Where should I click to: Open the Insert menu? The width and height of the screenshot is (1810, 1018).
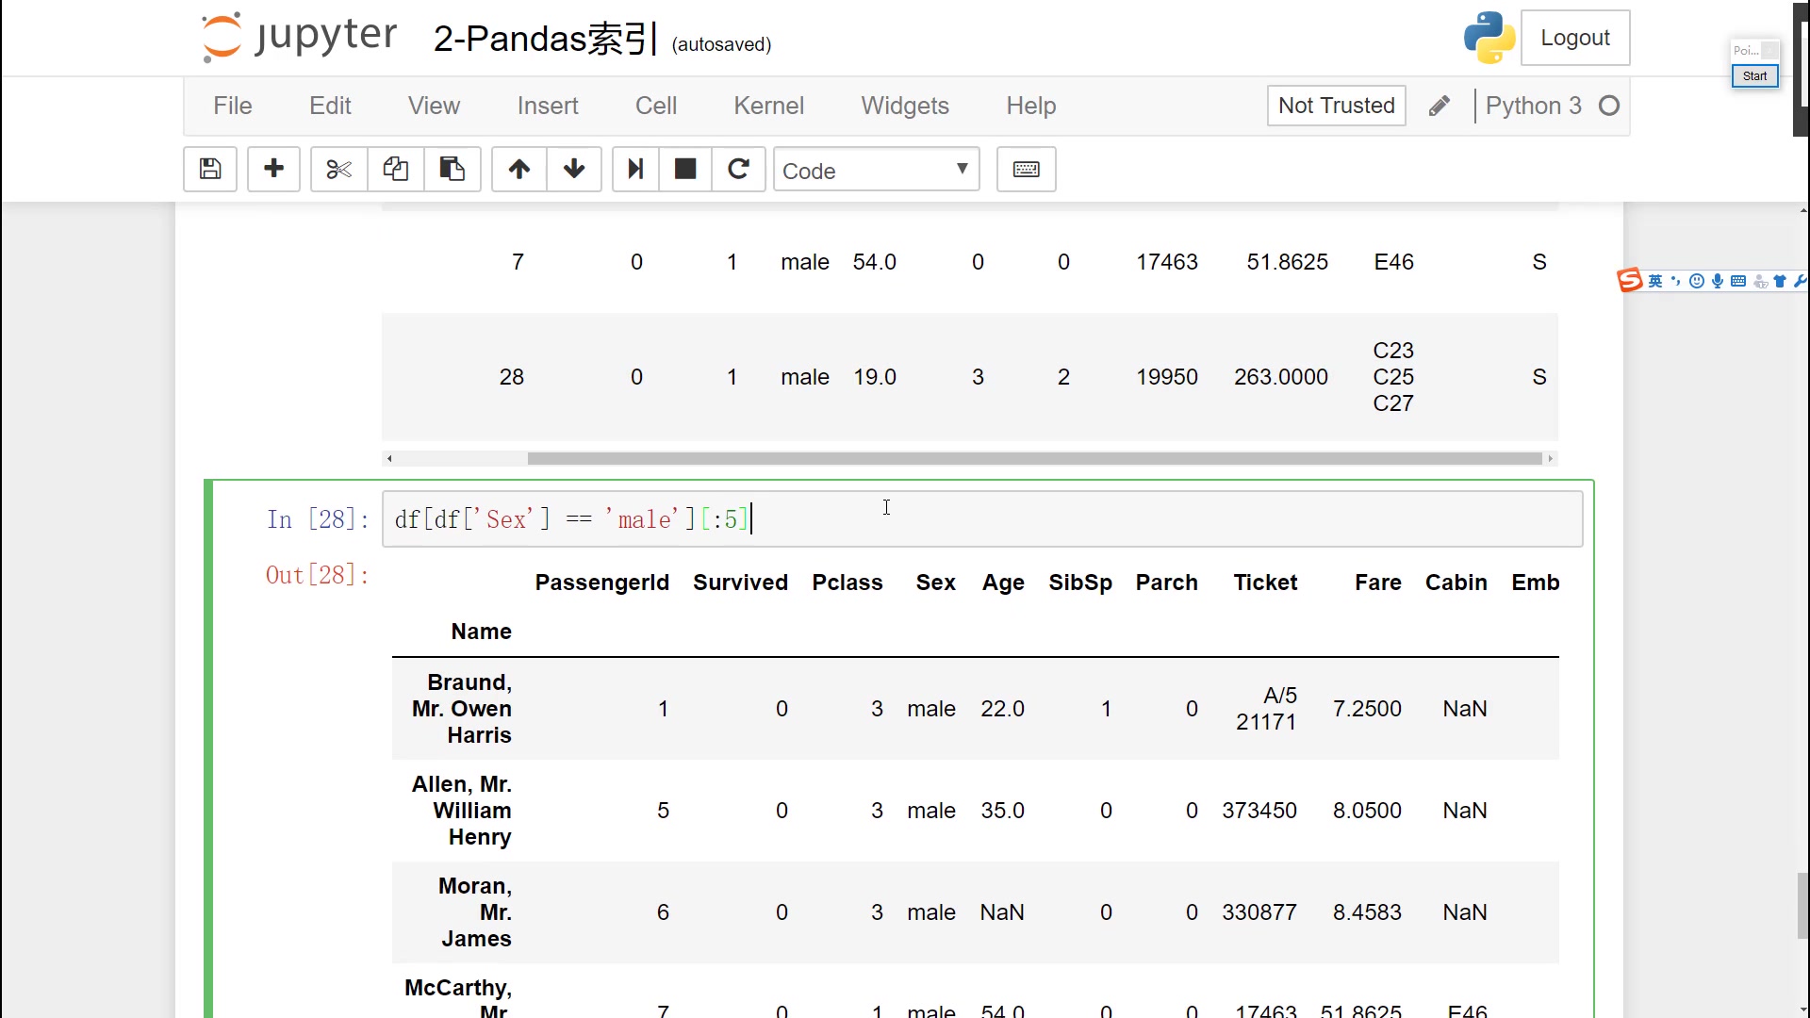548,106
